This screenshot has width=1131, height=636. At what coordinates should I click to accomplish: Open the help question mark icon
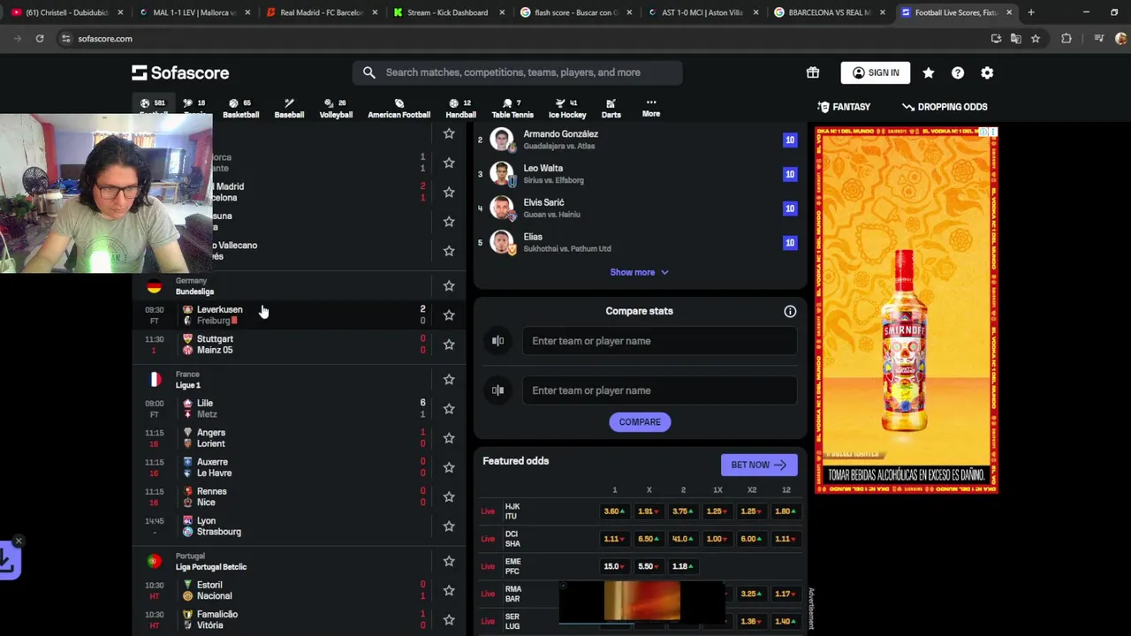tap(958, 72)
